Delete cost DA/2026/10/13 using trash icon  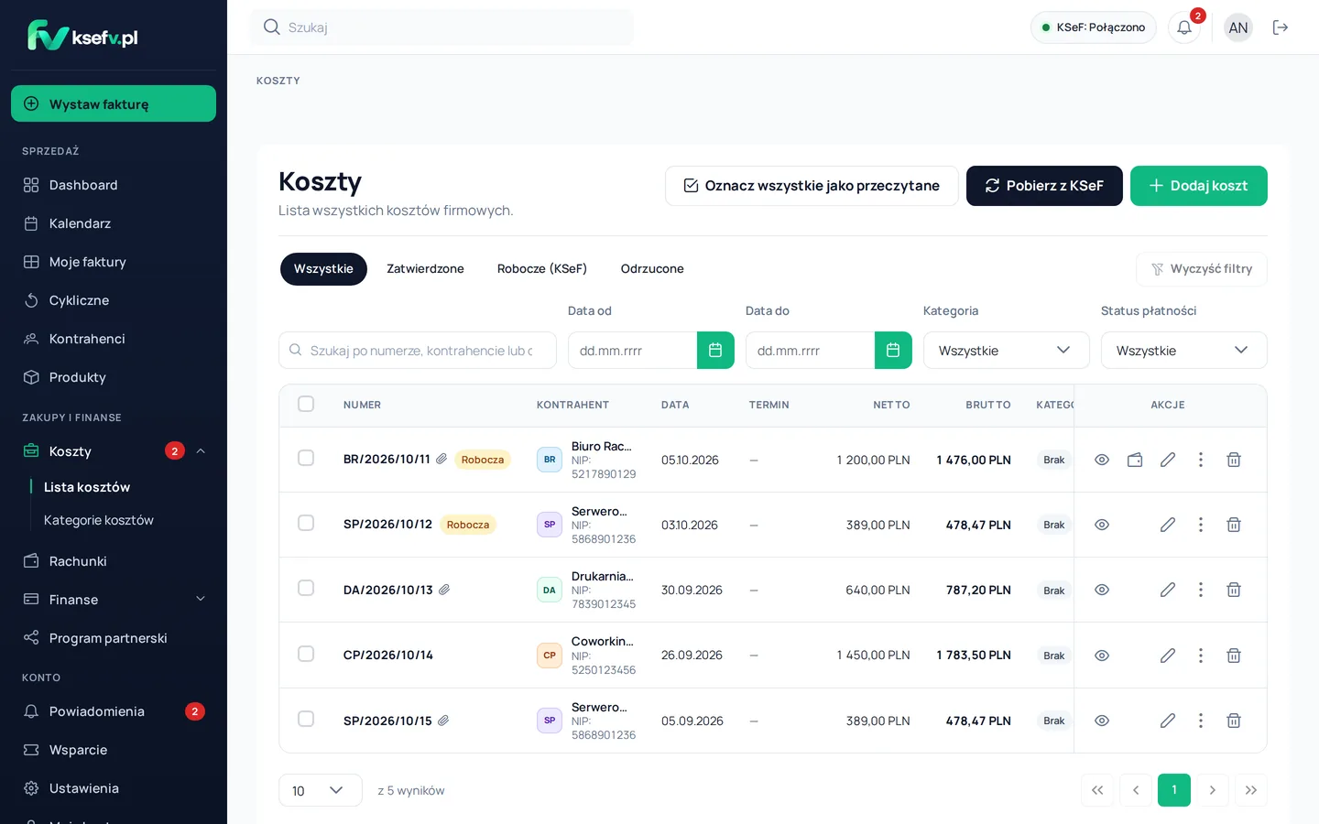(x=1234, y=590)
